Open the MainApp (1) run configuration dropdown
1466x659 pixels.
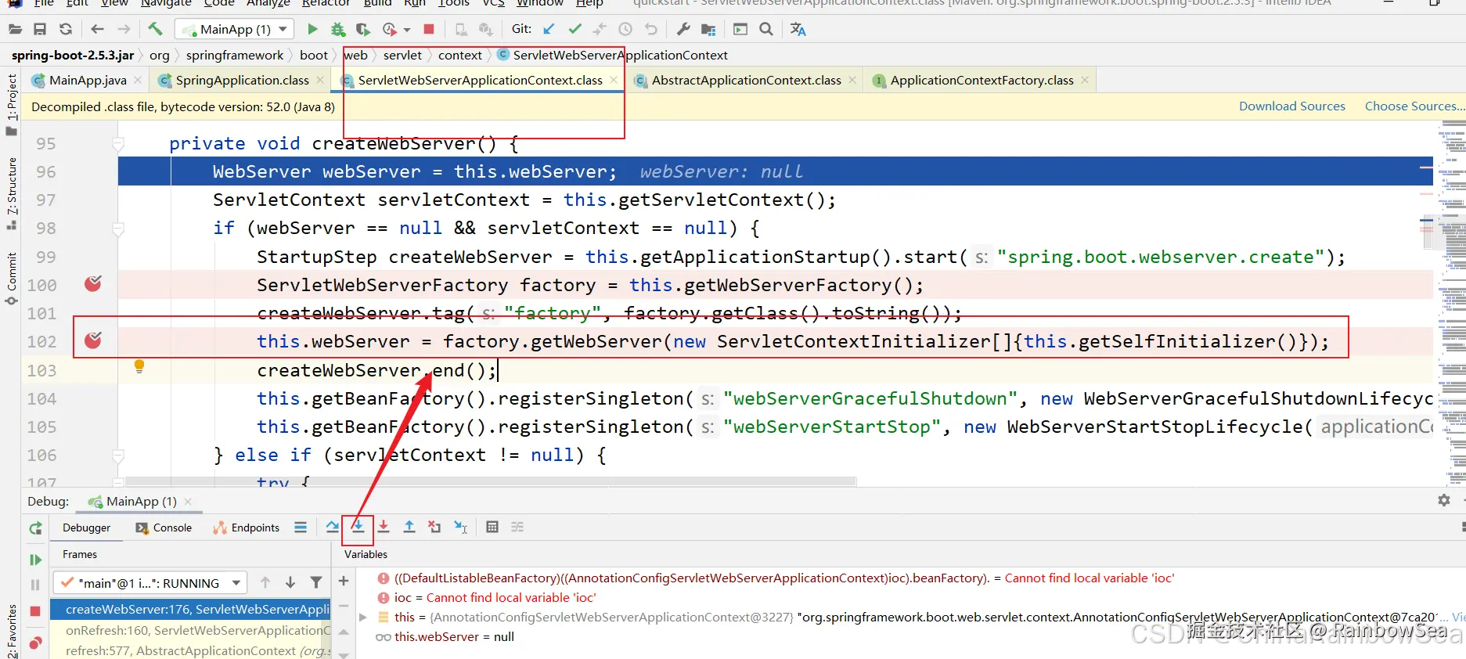(235, 30)
